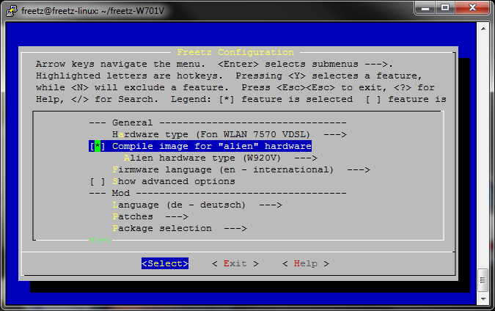
Task: Click the Freetz Configuration title text
Action: coord(235,52)
